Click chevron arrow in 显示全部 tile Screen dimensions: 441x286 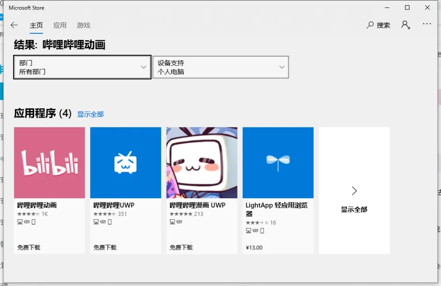pyautogui.click(x=354, y=191)
